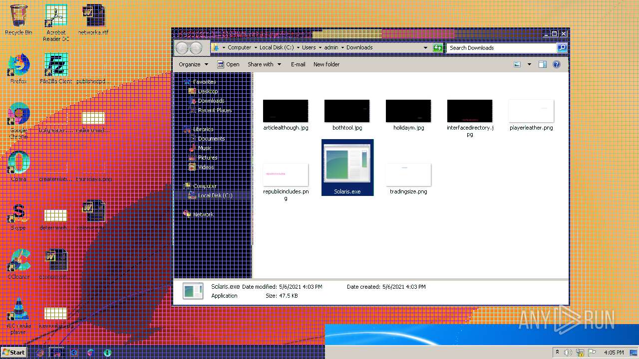Open the Action Center flag icon
The image size is (639, 359).
pyautogui.click(x=592, y=353)
